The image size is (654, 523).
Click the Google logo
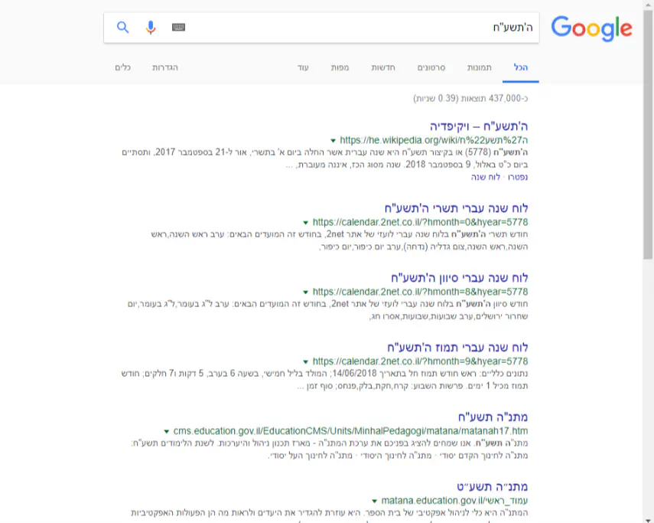(x=591, y=29)
